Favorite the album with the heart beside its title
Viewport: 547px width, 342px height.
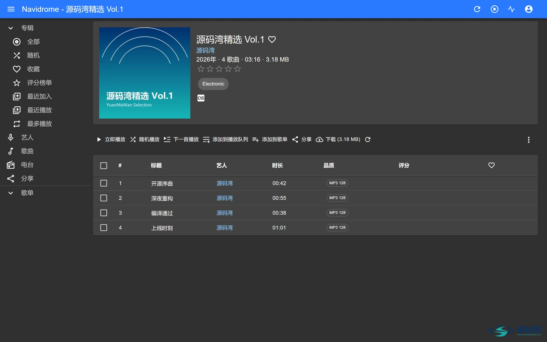(272, 40)
